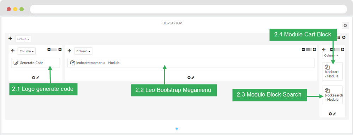Click module icon on blocksearch widget
Image resolution: width=353 pixels, height=135 pixels.
[327, 90]
